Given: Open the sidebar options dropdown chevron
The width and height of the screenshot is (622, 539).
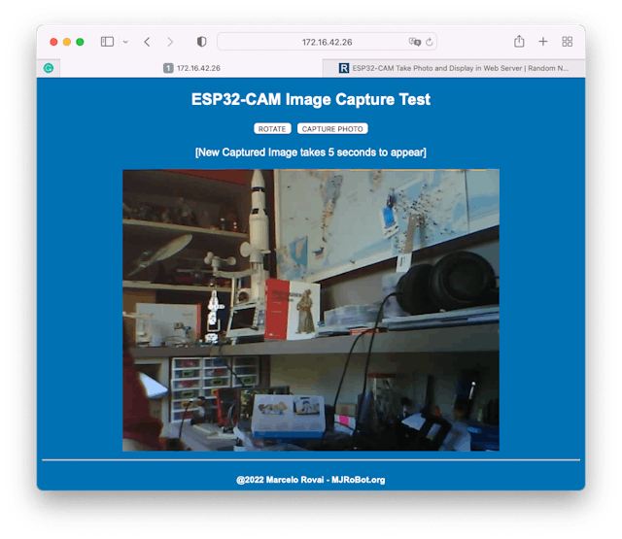Looking at the screenshot, I should [x=125, y=42].
